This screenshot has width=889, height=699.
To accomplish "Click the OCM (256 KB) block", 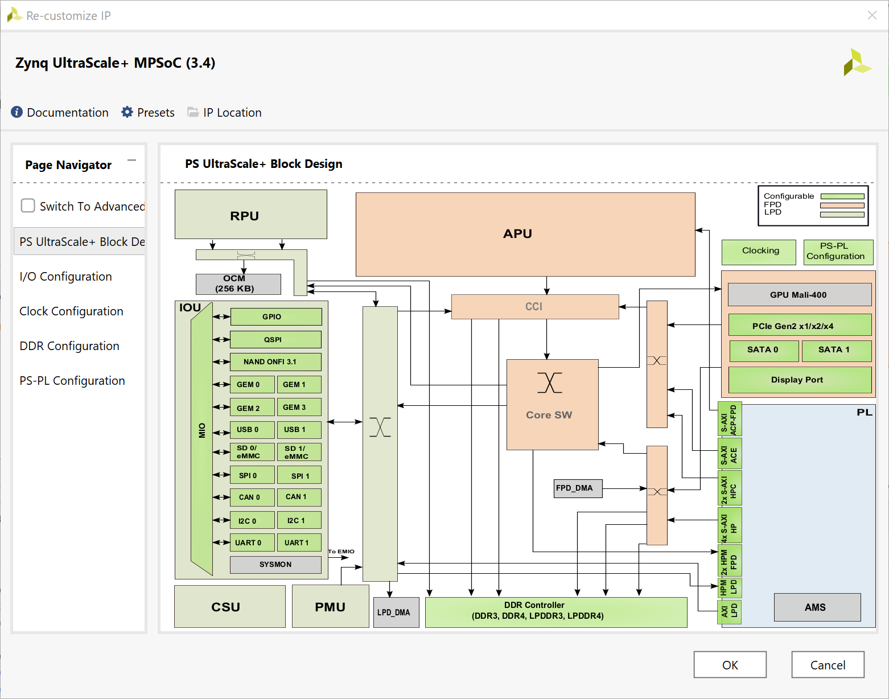I will coord(238,284).
